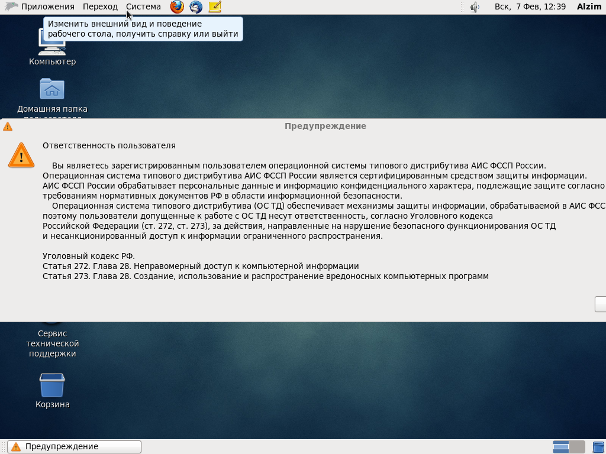
Task: Click the Уголовный кодекс РФ. line
Action: click(89, 256)
